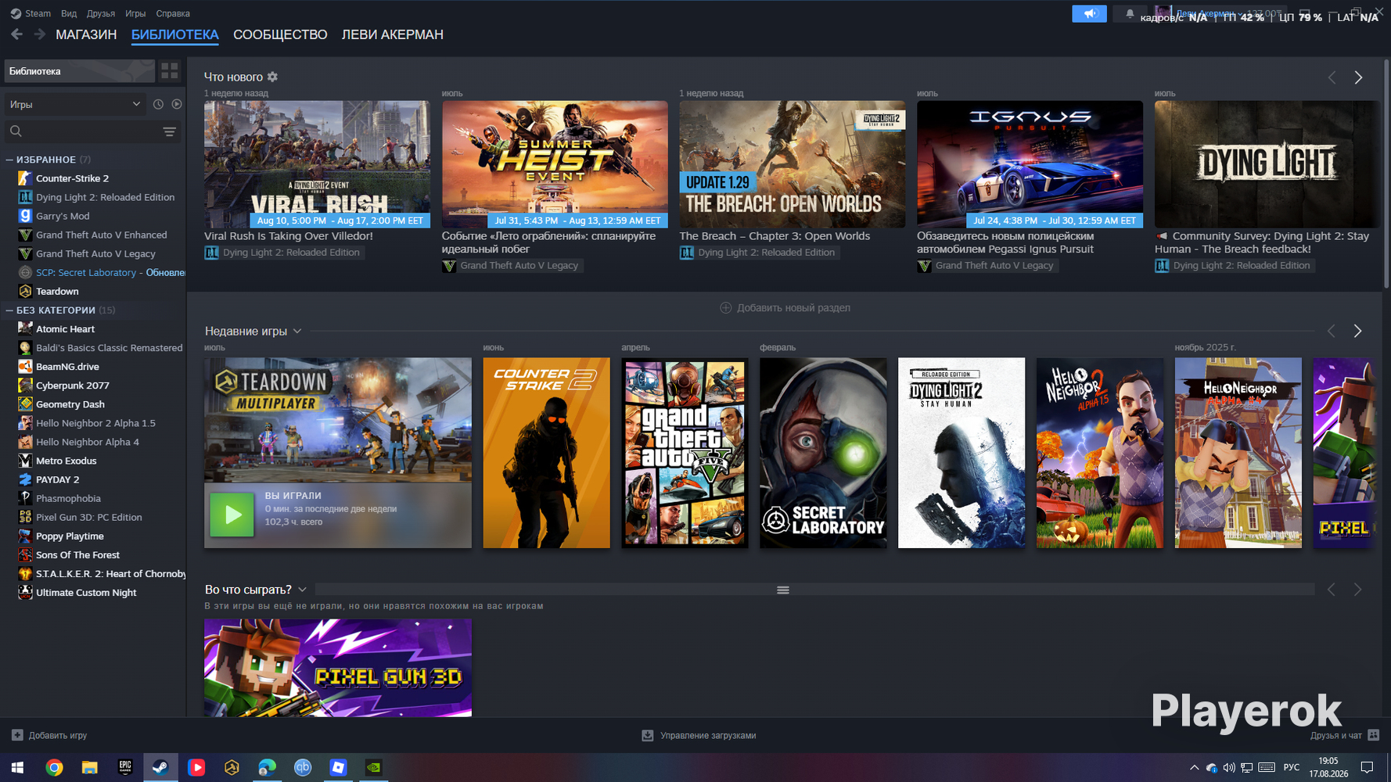Open the Справка menu
This screenshot has width=1391, height=782.
(173, 13)
